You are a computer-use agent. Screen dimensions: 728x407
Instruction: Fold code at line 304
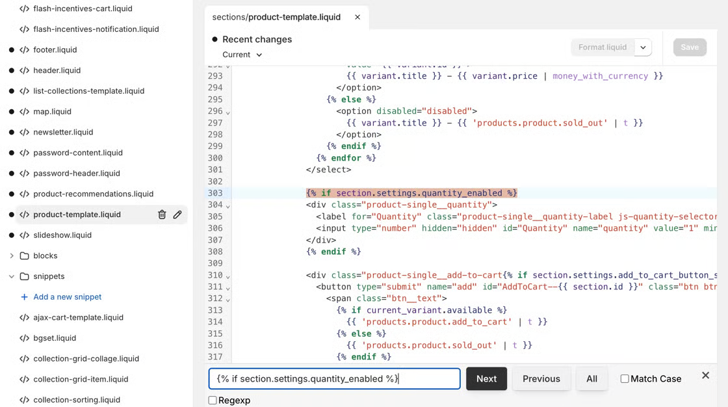(227, 206)
